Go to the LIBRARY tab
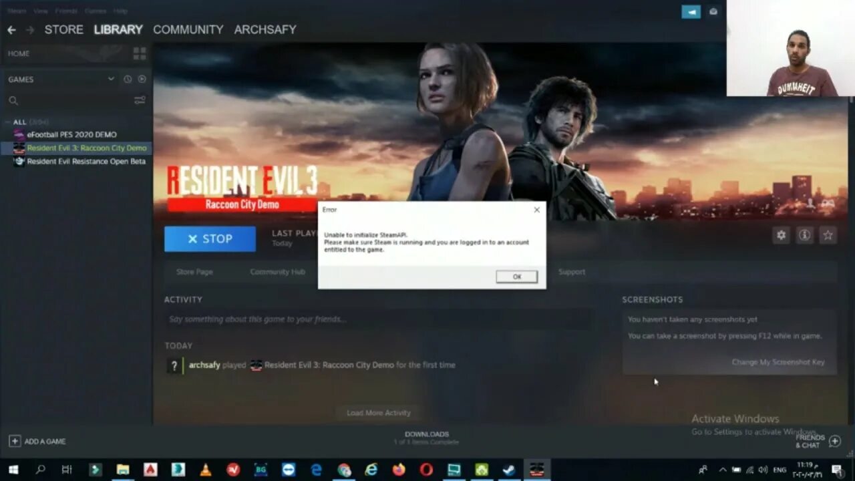The width and height of the screenshot is (855, 481). pyautogui.click(x=118, y=30)
